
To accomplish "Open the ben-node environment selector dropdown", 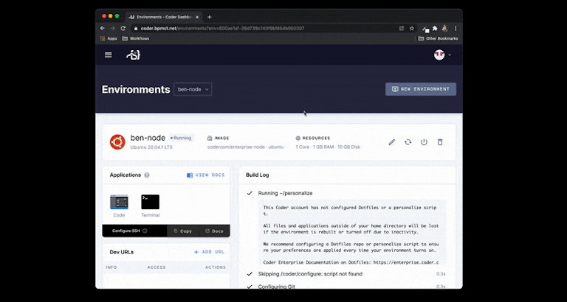I will [x=193, y=89].
